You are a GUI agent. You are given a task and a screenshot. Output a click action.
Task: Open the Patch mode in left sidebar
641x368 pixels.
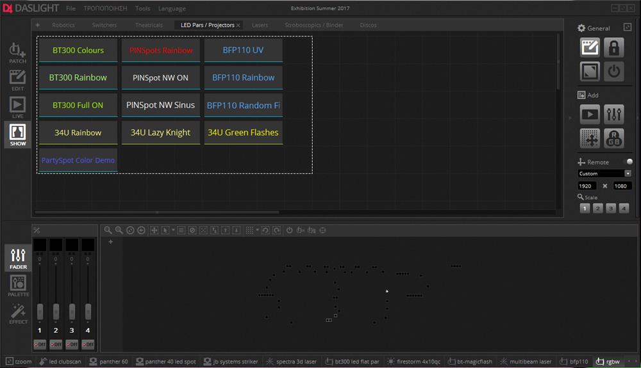pyautogui.click(x=17, y=53)
